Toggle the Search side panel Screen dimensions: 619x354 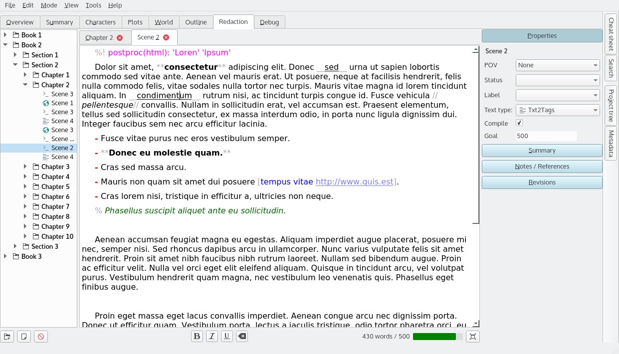611,68
